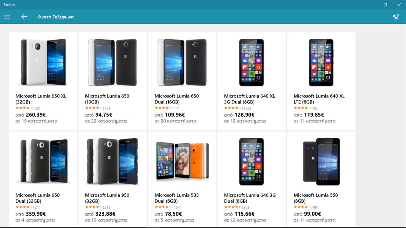
Task: Click the 323,88€ price of Lumia 950
Action: click(104, 214)
